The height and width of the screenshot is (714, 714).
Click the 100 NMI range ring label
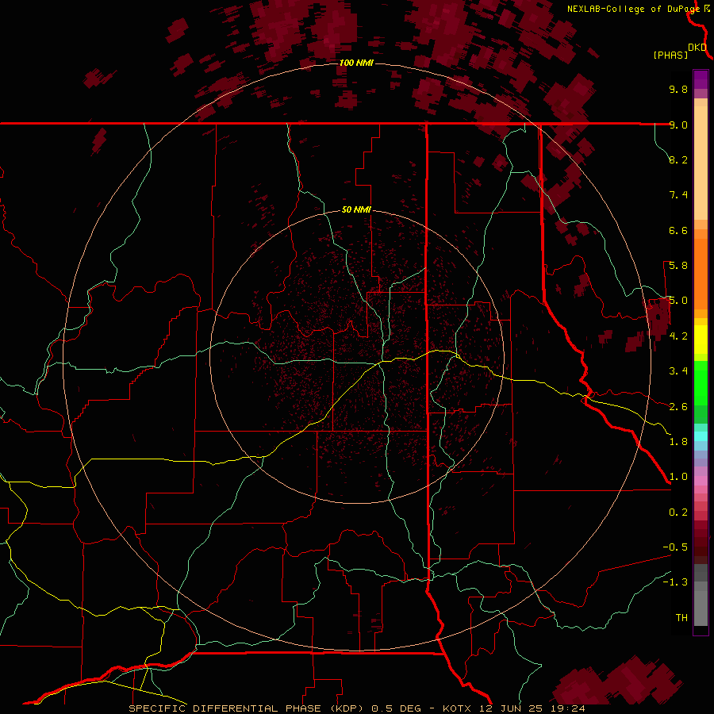tap(356, 63)
